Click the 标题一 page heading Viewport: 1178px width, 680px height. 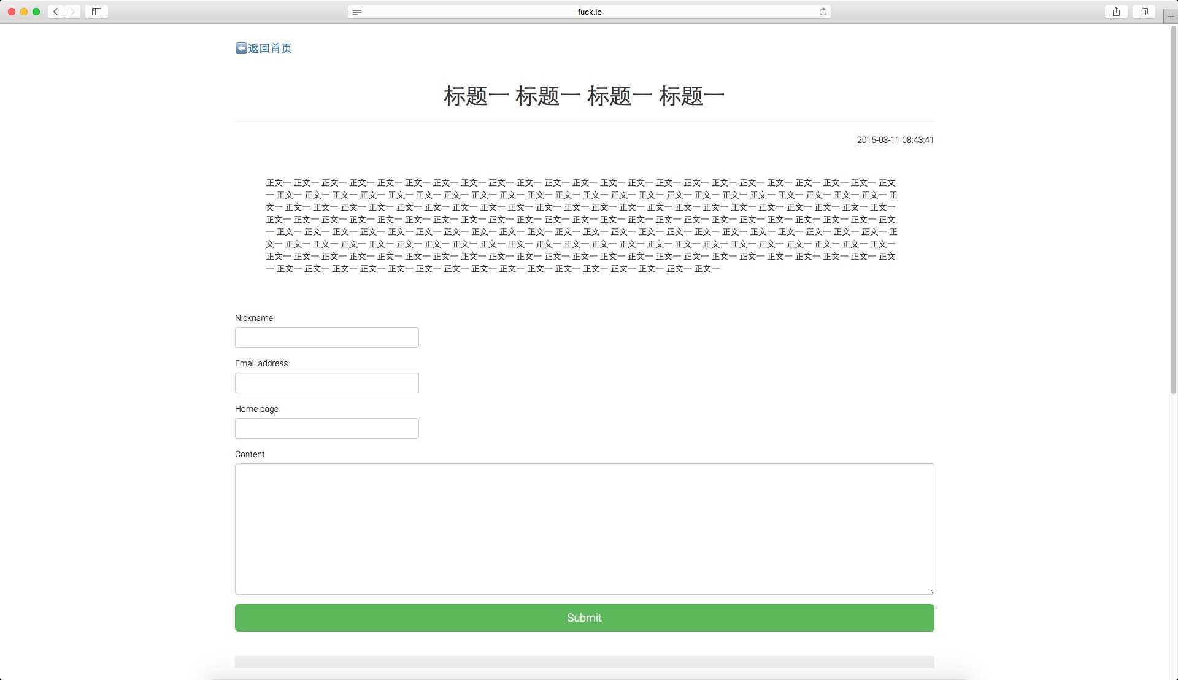(x=584, y=96)
